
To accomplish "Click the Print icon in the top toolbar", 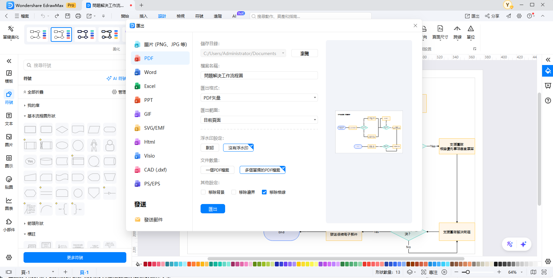I will (78, 16).
